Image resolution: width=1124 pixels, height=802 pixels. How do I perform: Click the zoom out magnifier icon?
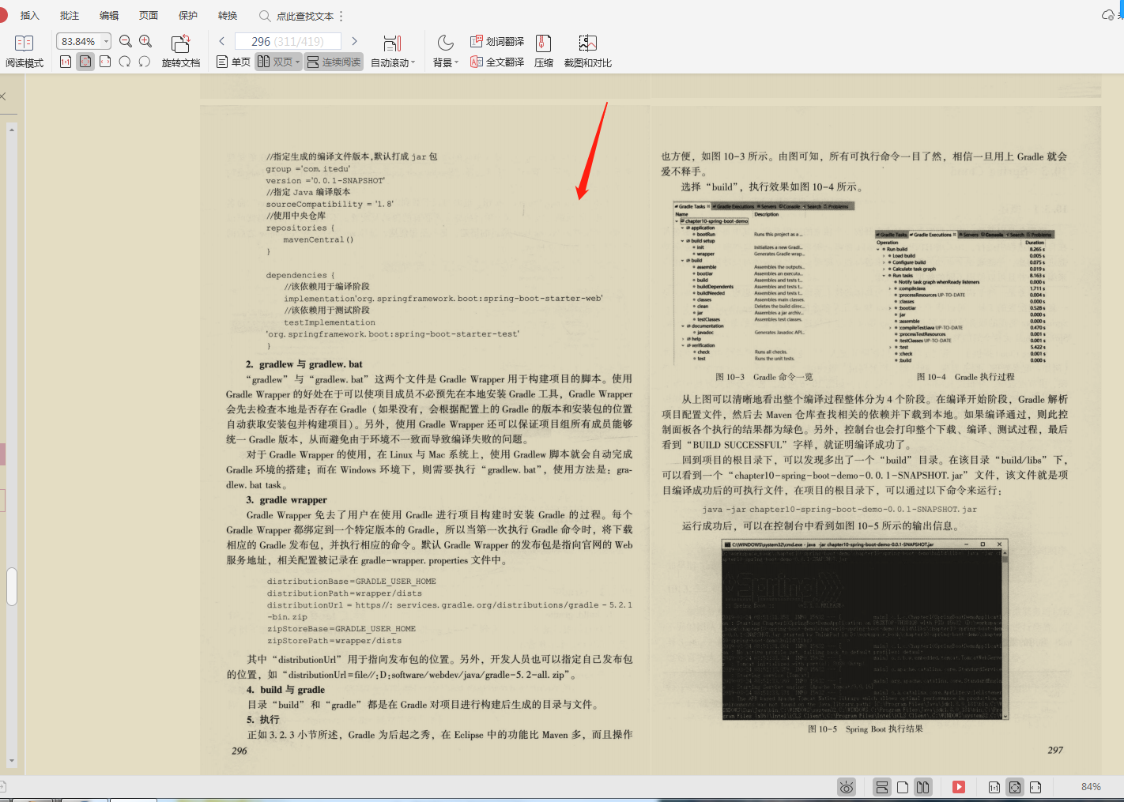pos(126,41)
